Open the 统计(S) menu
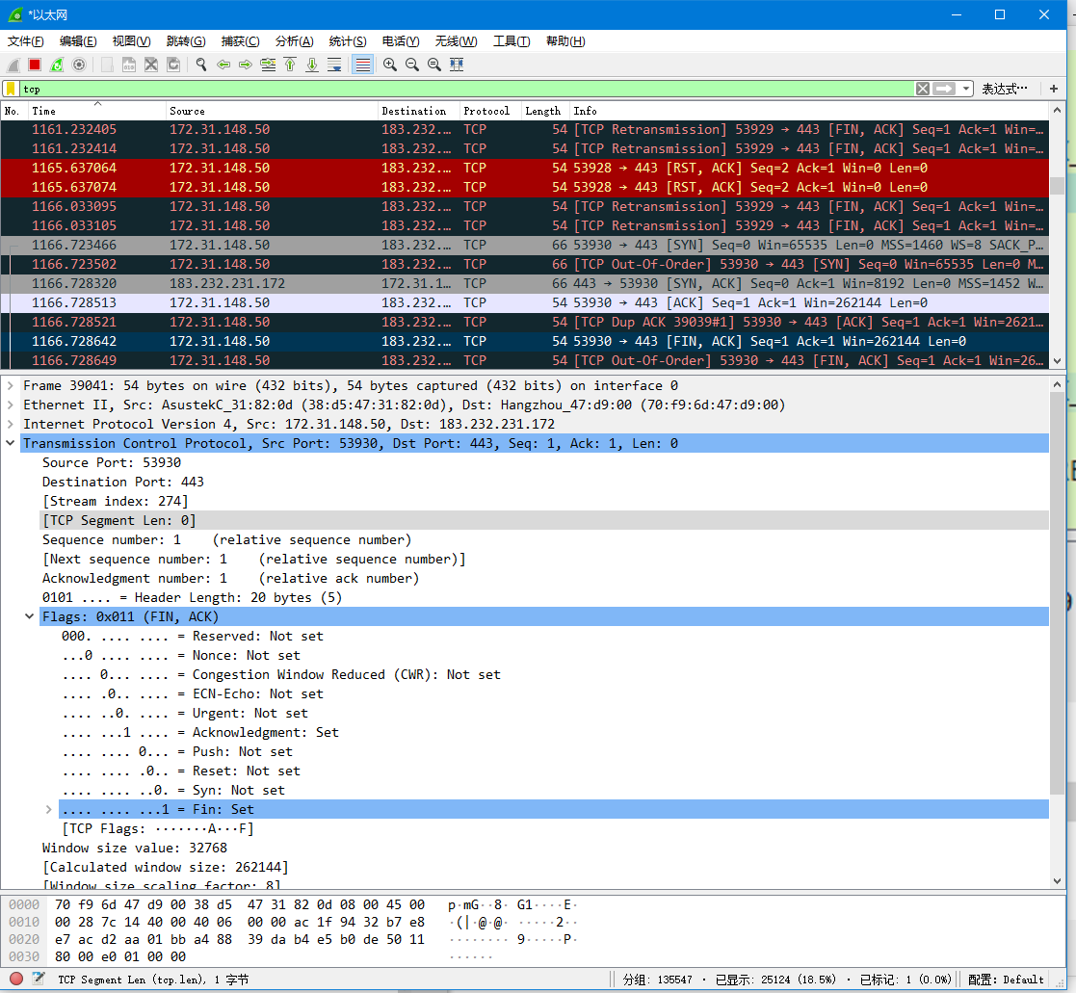The height and width of the screenshot is (993, 1076). [x=348, y=41]
